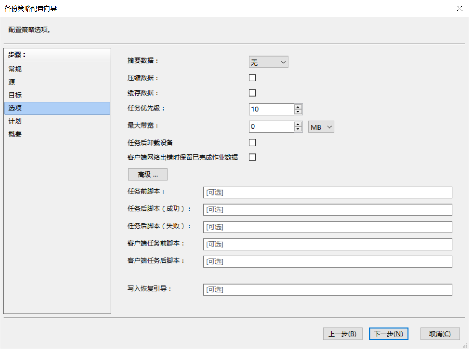Click the 最大带宽 spinner up arrow
This screenshot has width=469, height=349.
pos(298,124)
